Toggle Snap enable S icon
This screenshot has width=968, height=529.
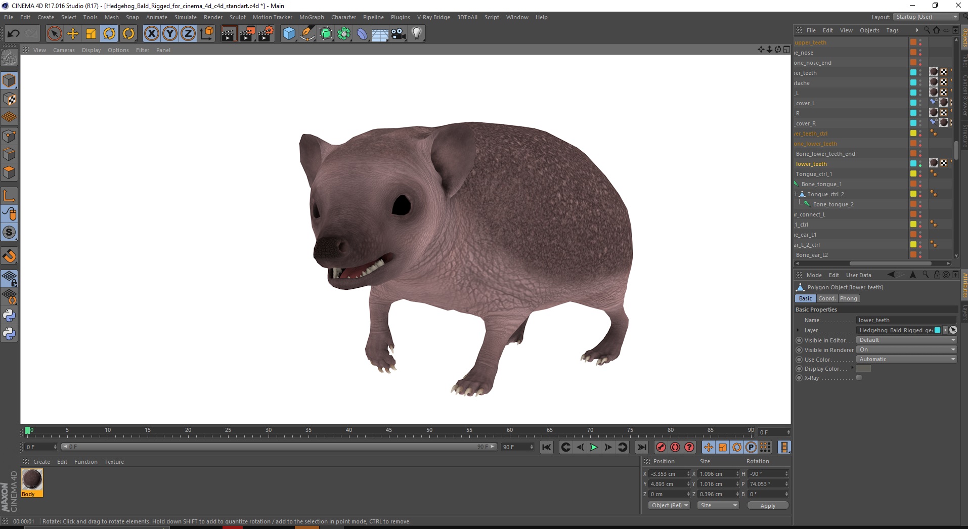pyautogui.click(x=9, y=233)
